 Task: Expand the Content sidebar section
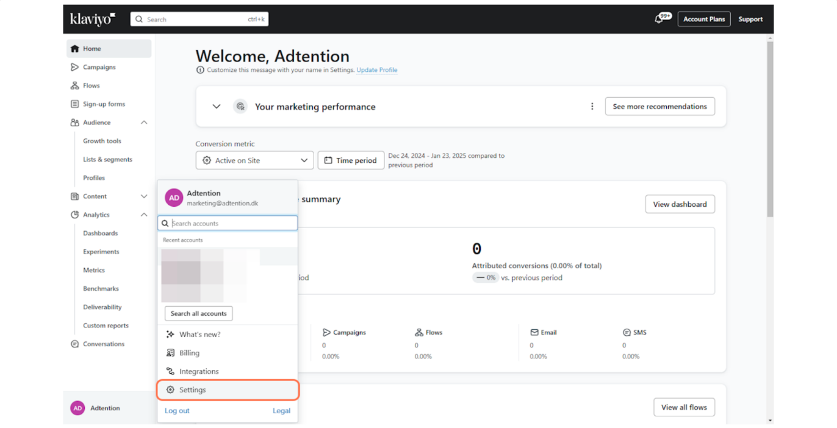[144, 196]
